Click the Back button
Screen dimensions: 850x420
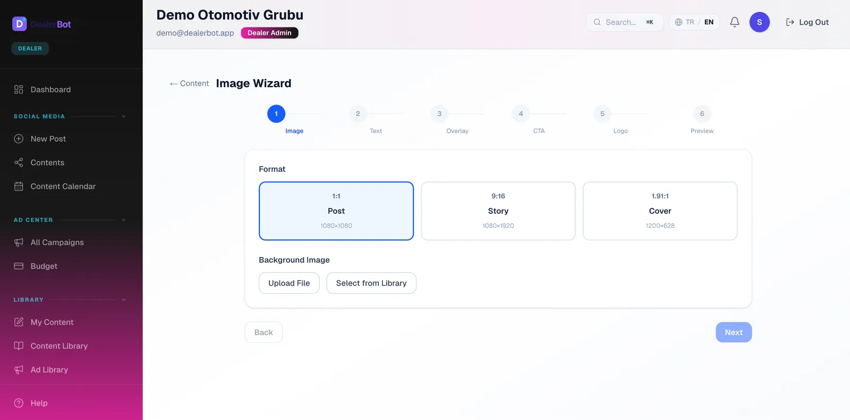click(x=263, y=332)
